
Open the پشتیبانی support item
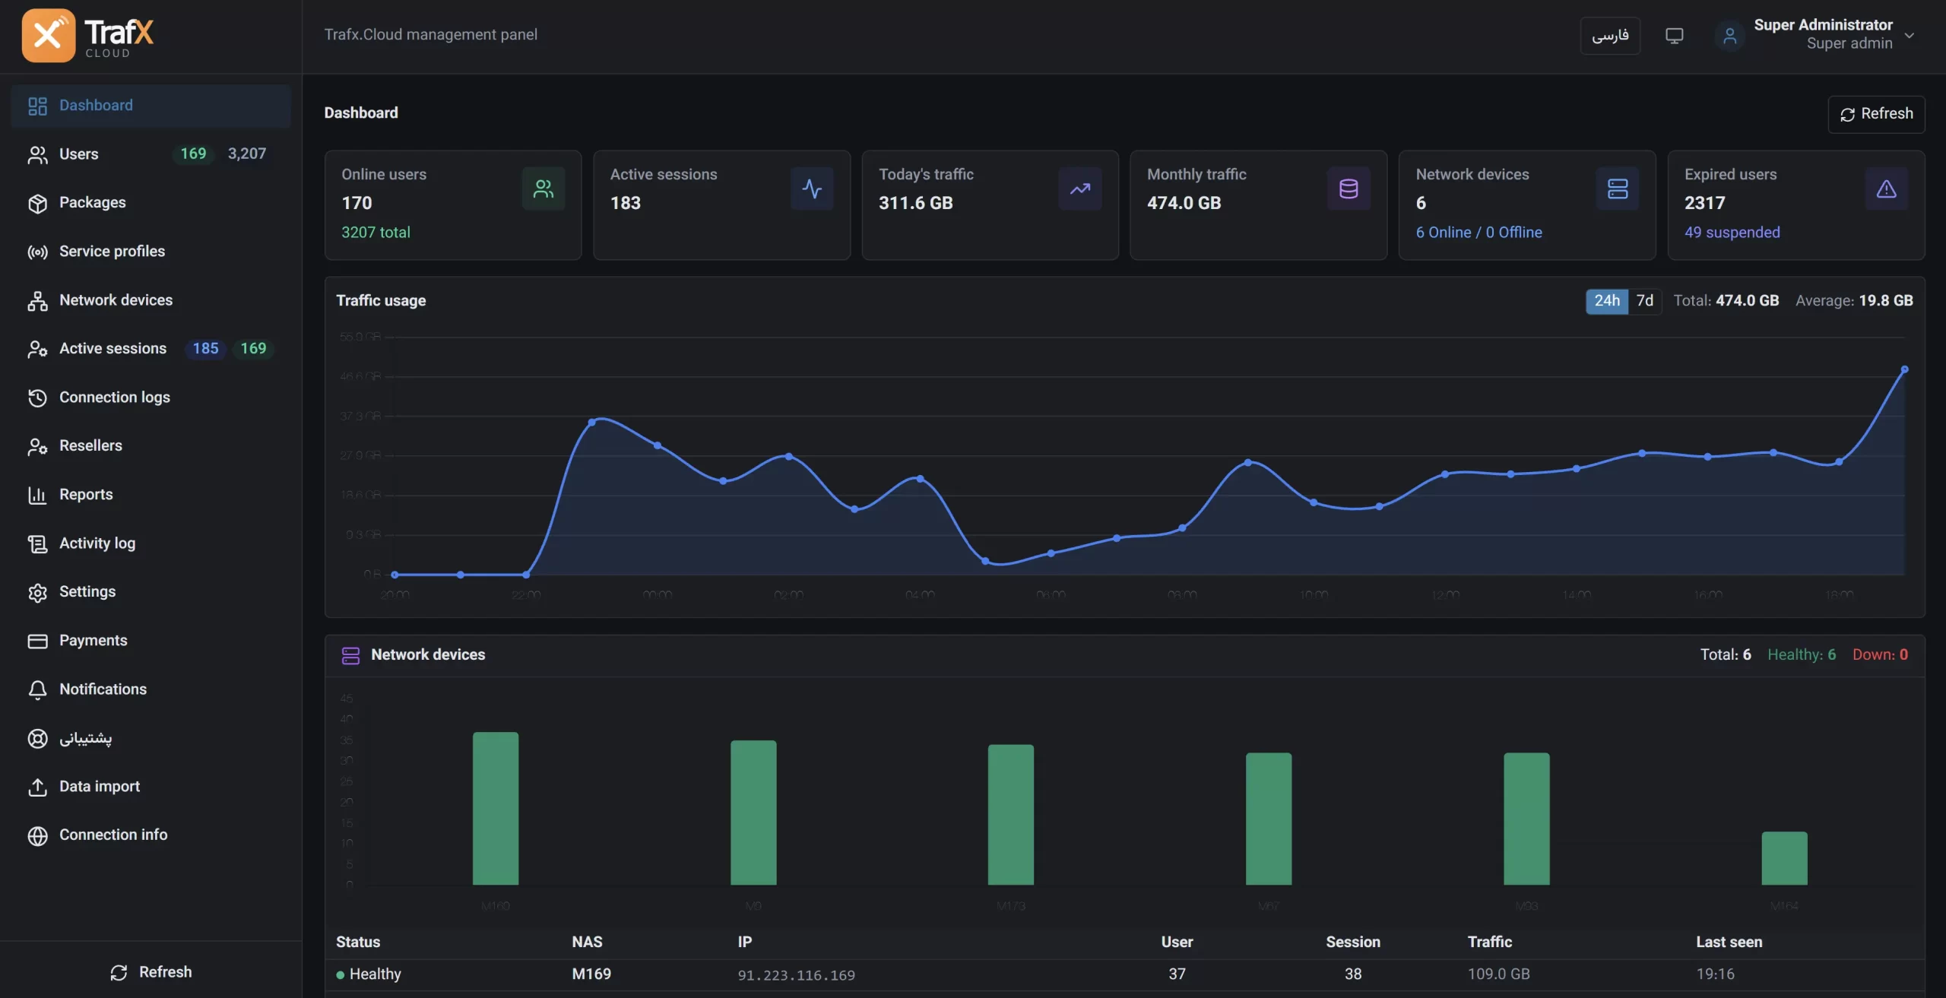click(x=151, y=738)
